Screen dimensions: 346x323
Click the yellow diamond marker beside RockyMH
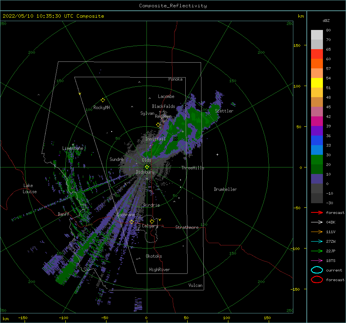[x=103, y=100]
